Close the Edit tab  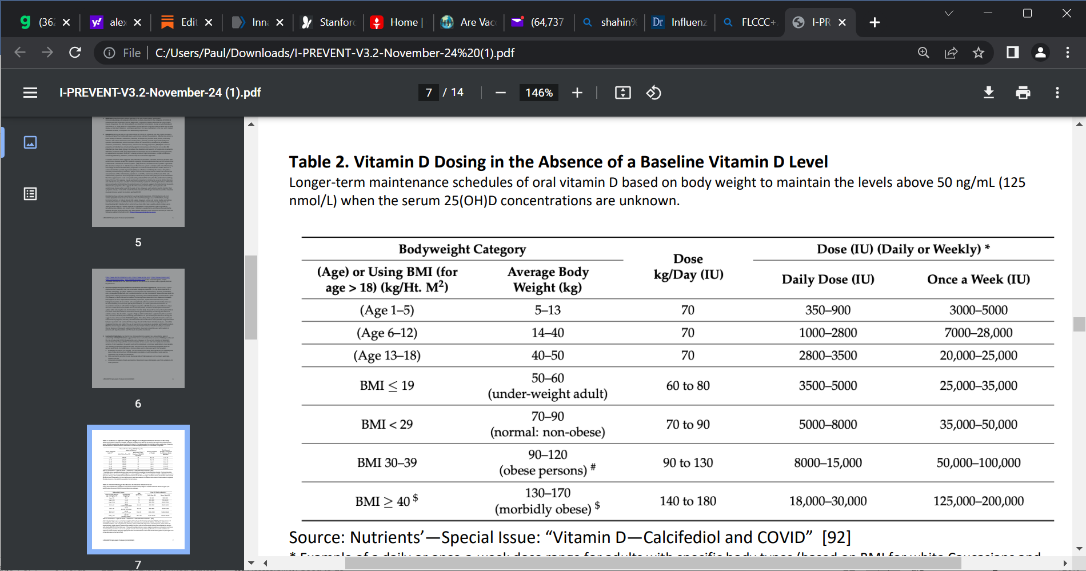tap(209, 22)
